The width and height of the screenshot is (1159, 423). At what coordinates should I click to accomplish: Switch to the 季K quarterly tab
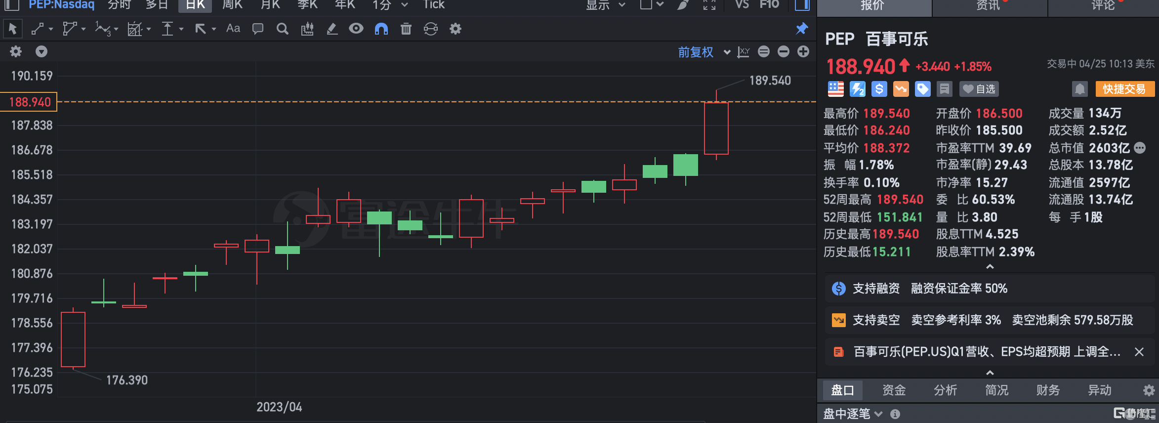coord(307,5)
